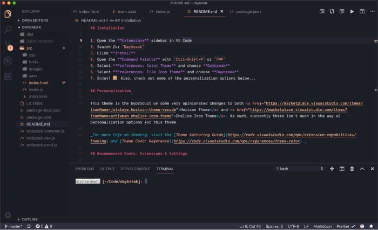Click the LF end-of-line indicator

306,226
